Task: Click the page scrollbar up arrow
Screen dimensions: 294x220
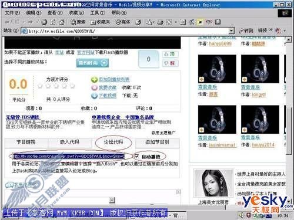Action: pyautogui.click(x=289, y=40)
